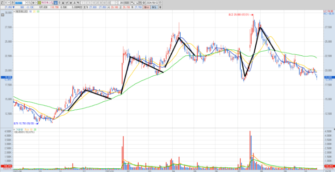Click the save (floppy disk) icon

click(140, 3)
